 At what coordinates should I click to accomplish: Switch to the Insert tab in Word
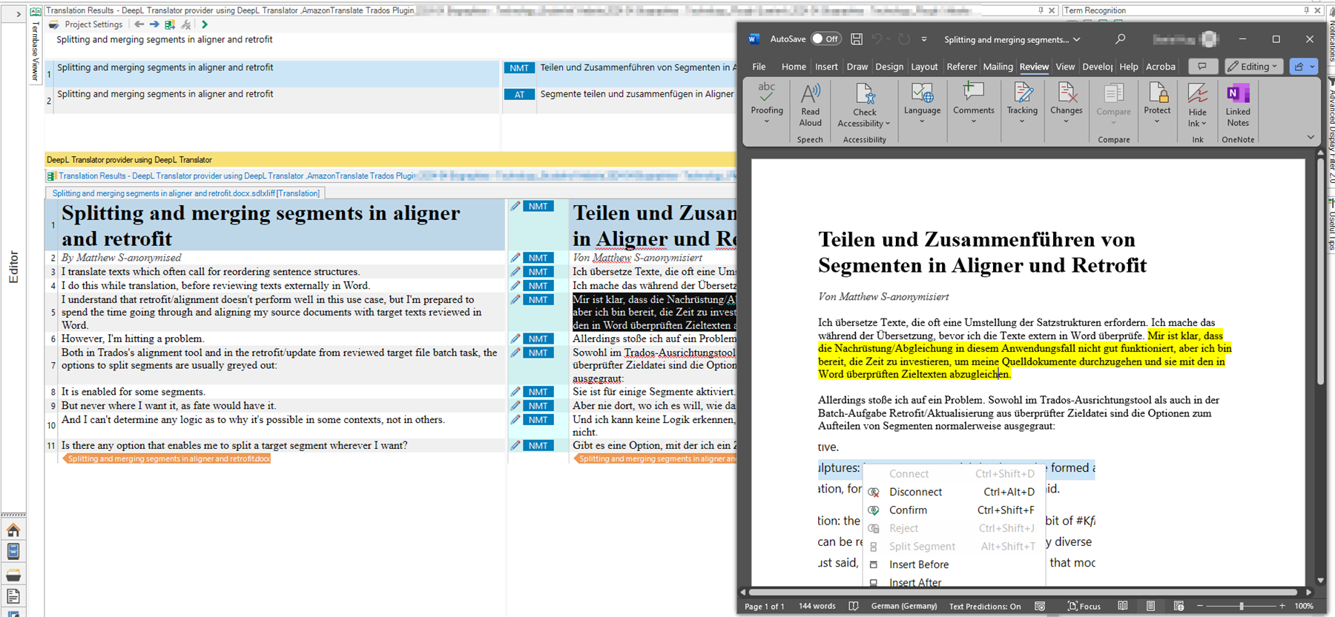[826, 67]
